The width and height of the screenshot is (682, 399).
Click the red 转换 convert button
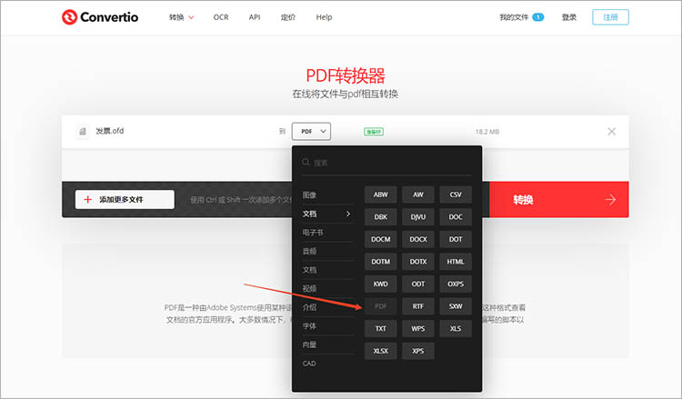click(x=559, y=200)
